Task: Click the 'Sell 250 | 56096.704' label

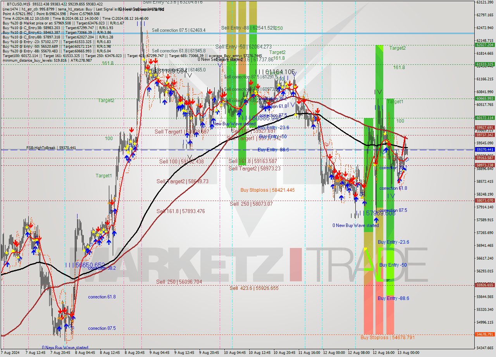Action: tap(179, 282)
